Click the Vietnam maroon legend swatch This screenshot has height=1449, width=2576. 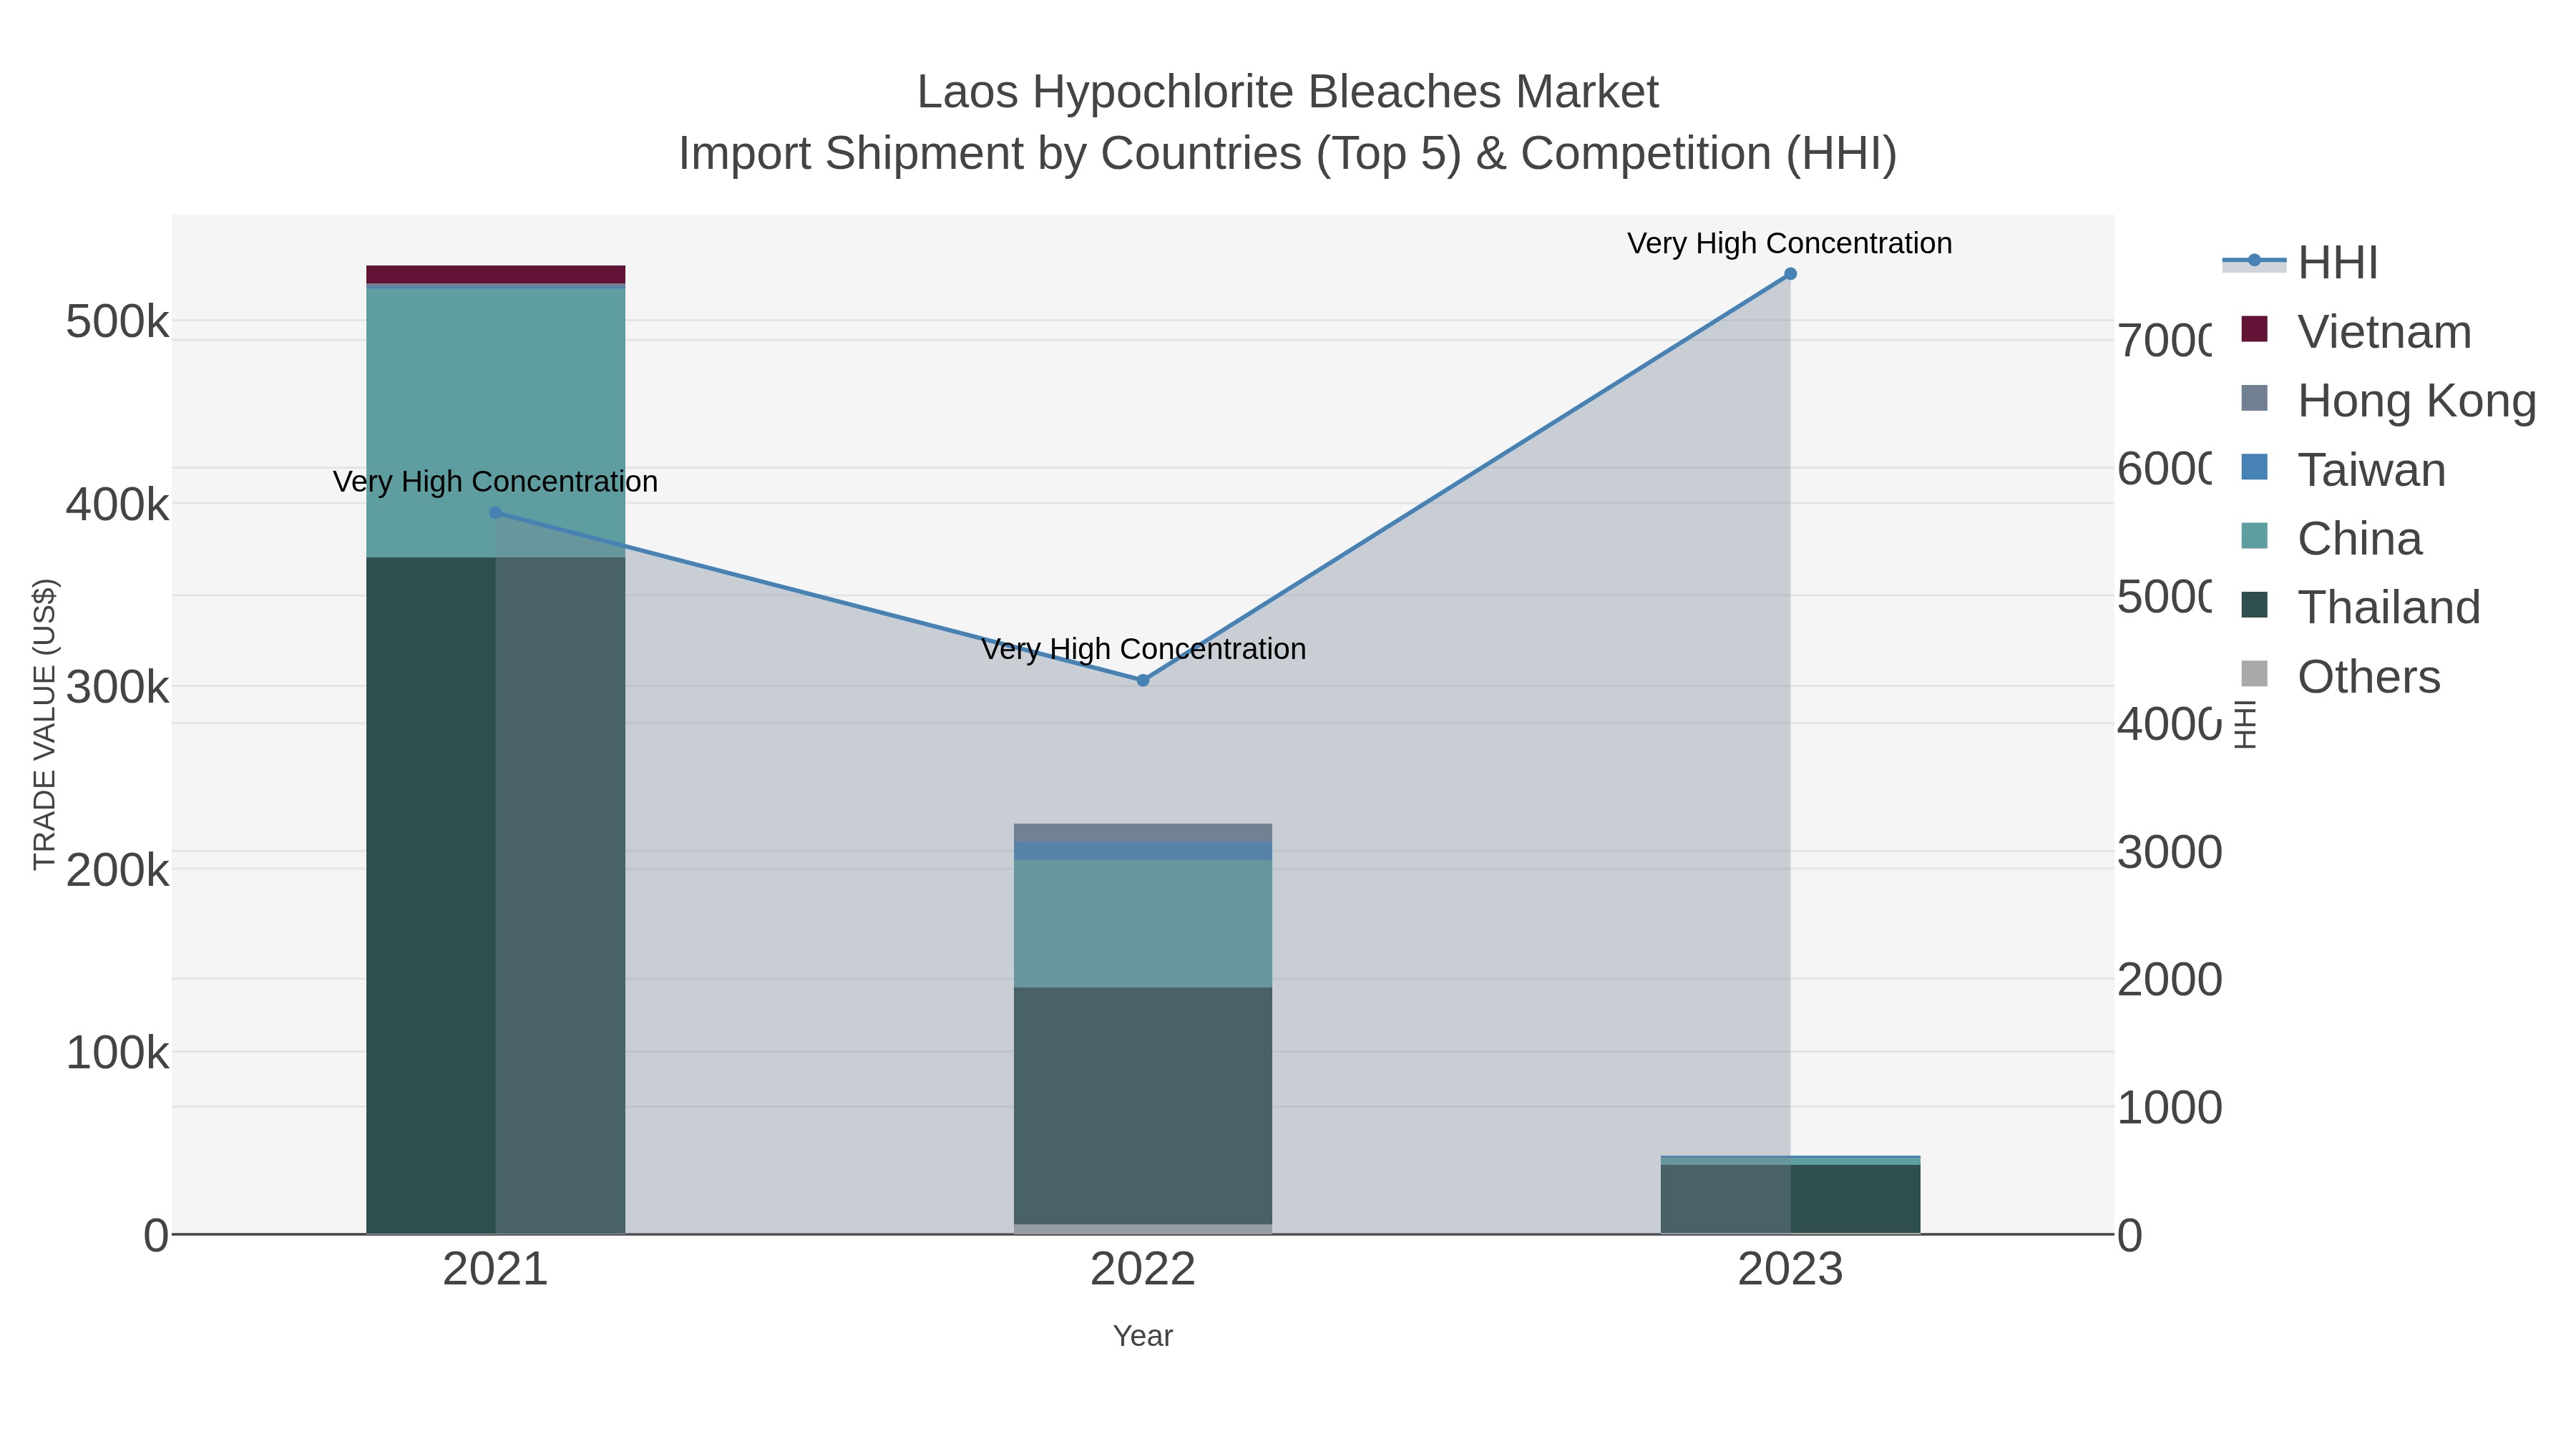click(2255, 329)
